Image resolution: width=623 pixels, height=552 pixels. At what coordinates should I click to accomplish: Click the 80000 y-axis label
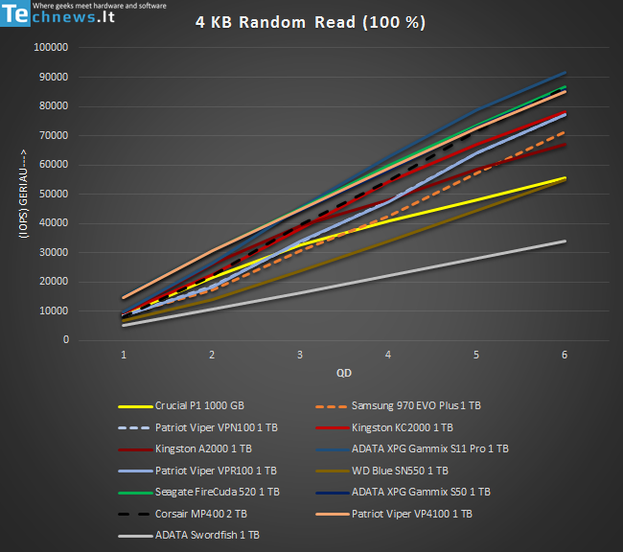point(54,106)
